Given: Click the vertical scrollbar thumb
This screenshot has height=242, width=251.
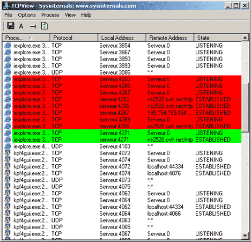Looking at the screenshot, I should 245,107.
